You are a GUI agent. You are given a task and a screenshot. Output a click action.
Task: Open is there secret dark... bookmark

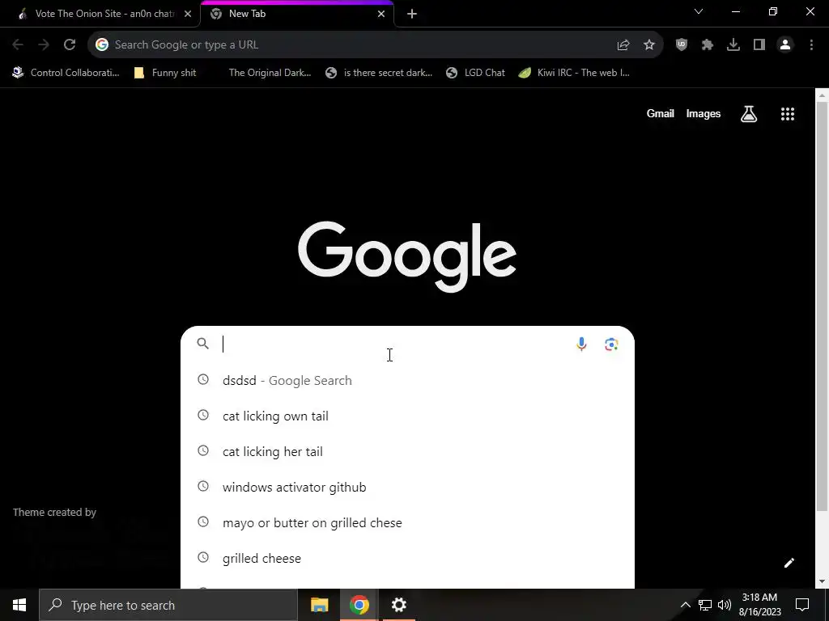click(379, 73)
